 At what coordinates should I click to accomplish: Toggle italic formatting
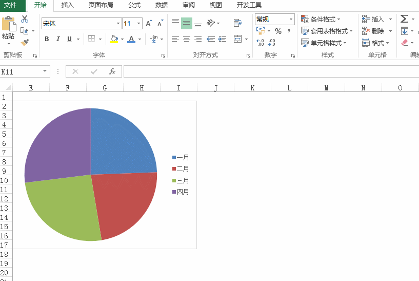[x=58, y=39]
